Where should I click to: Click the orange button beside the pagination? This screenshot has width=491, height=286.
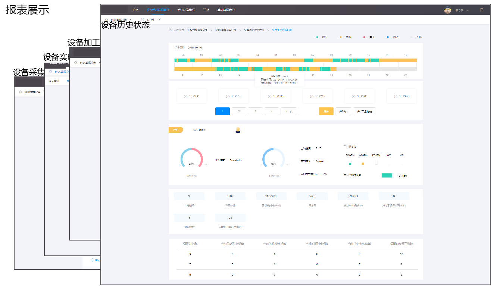pyautogui.click(x=326, y=111)
